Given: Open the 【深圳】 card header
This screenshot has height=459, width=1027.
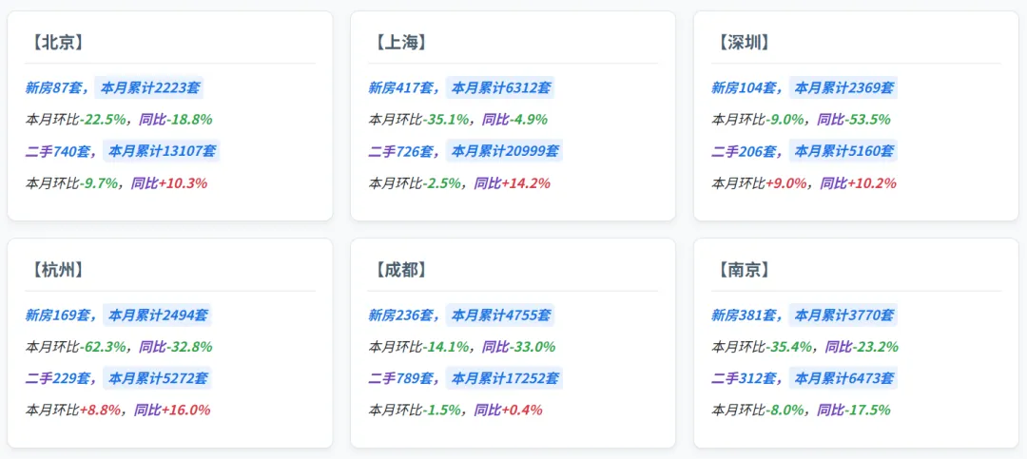Looking at the screenshot, I should pos(742,43).
